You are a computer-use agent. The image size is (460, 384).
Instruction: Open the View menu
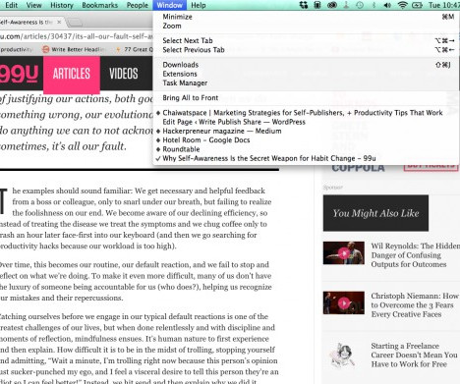(33, 5)
